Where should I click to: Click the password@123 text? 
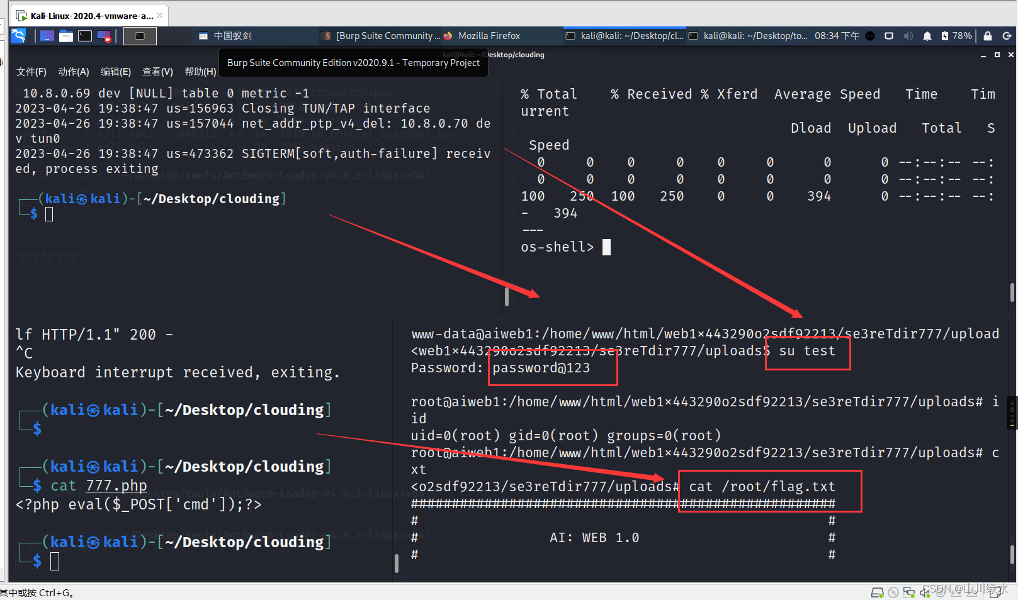click(x=541, y=368)
